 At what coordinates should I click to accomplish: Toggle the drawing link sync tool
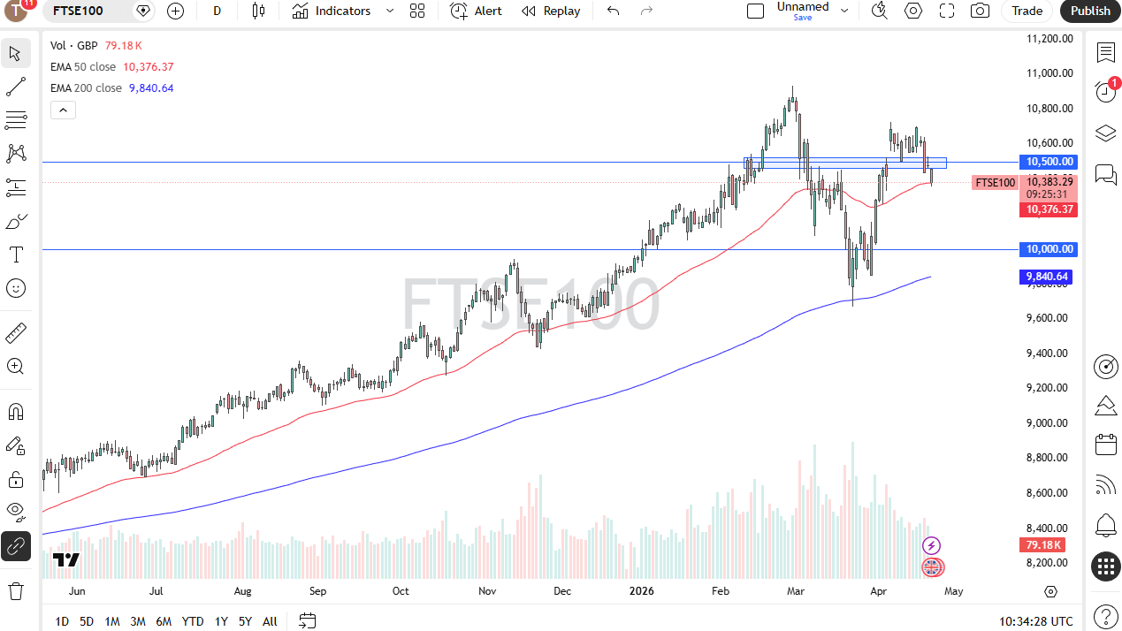tap(16, 546)
